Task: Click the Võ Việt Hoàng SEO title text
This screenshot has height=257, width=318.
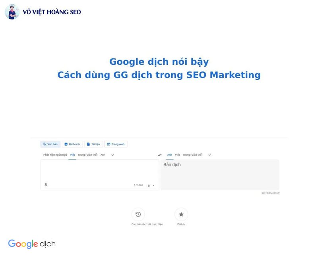Action: click(x=52, y=12)
